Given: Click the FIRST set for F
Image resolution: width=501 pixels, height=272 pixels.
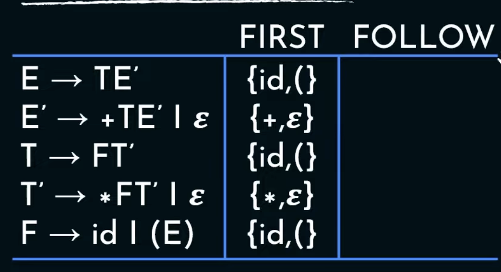Looking at the screenshot, I should pyautogui.click(x=281, y=233).
